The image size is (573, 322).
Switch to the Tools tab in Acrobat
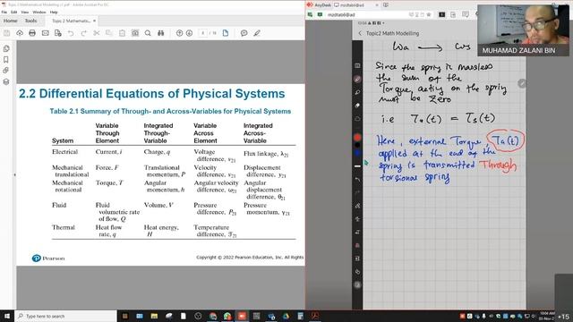pyautogui.click(x=30, y=21)
